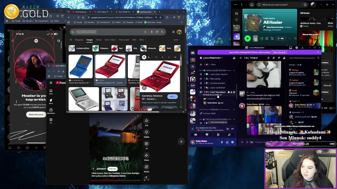Toggle fotoğraf channel notification mute
The width and height of the screenshot is (337, 189).
coord(274,58)
